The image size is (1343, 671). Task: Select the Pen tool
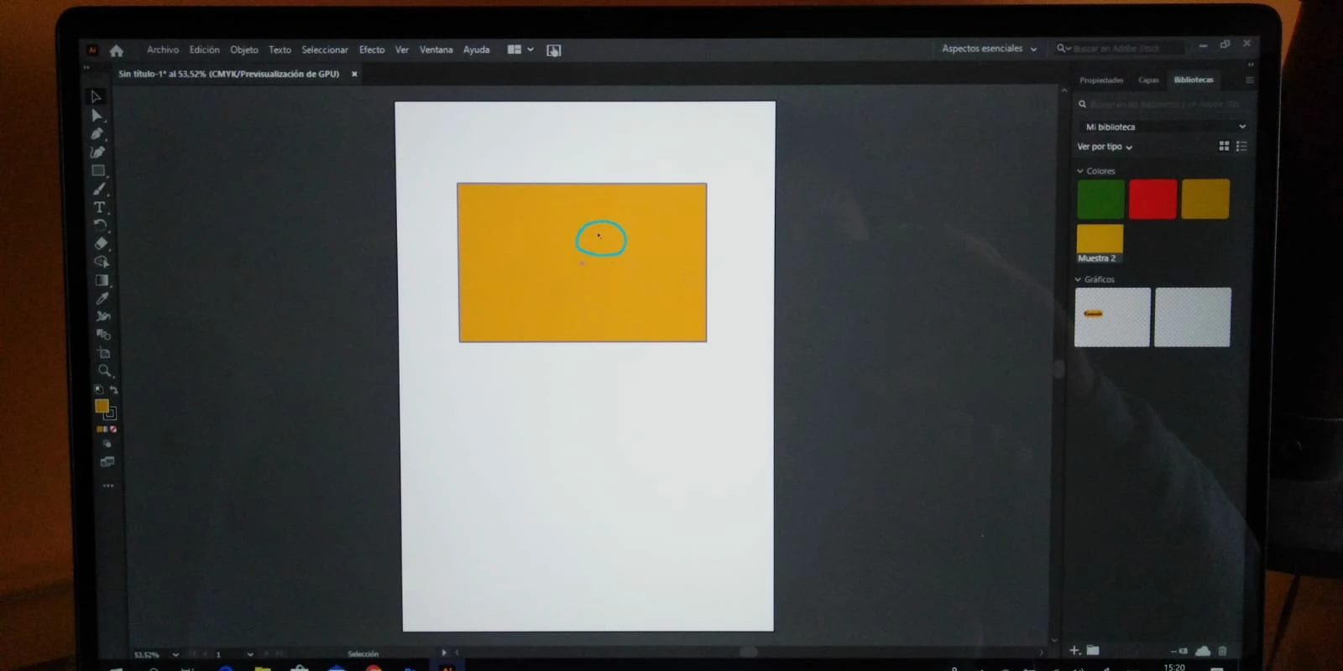pyautogui.click(x=97, y=133)
